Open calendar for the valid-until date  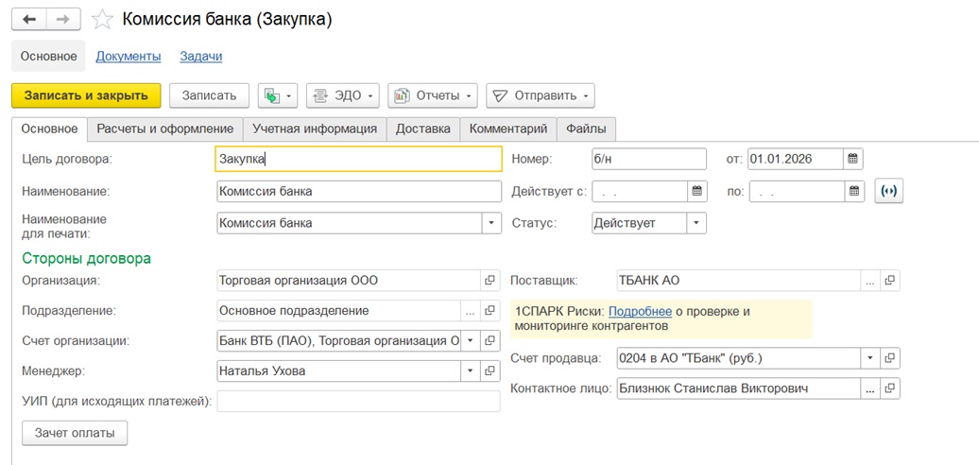point(854,191)
